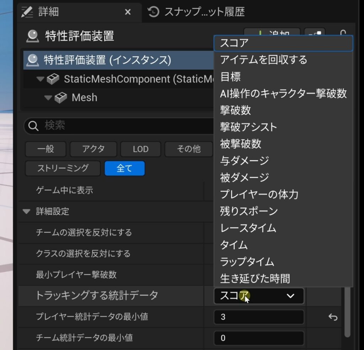
Task: Click the device icon beside 特性評価装置 (インスタンス)
Action: point(33,60)
